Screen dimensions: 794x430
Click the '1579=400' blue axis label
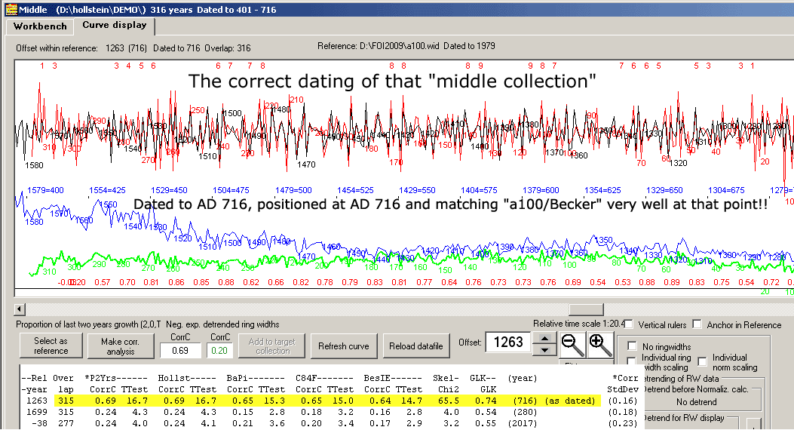(x=45, y=190)
